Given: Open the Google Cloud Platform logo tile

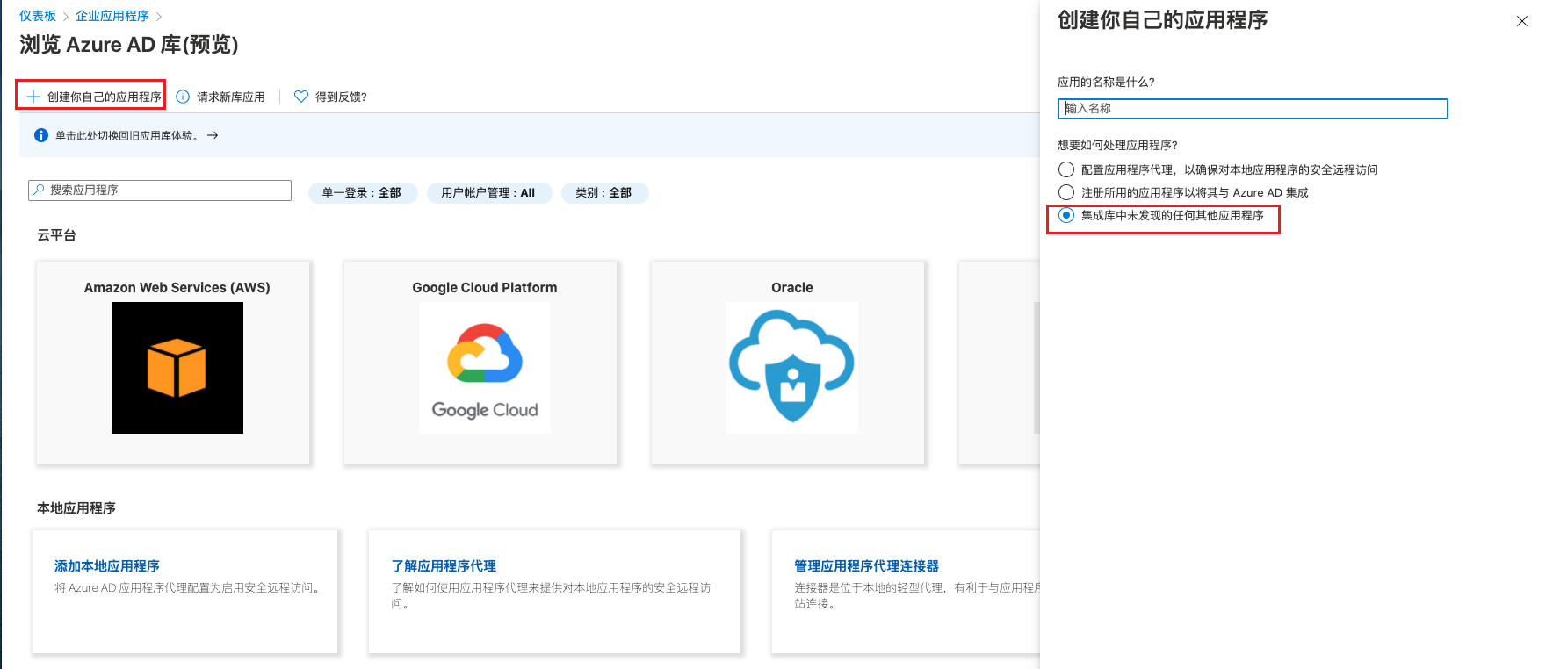Looking at the screenshot, I should coord(485,368).
